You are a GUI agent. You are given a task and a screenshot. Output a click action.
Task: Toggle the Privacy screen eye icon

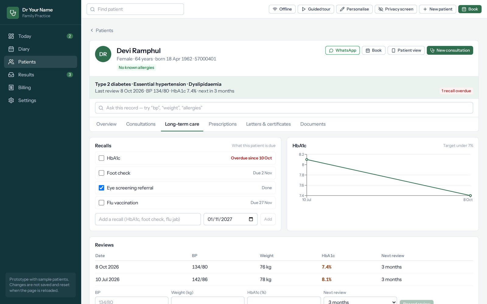pyautogui.click(x=380, y=9)
